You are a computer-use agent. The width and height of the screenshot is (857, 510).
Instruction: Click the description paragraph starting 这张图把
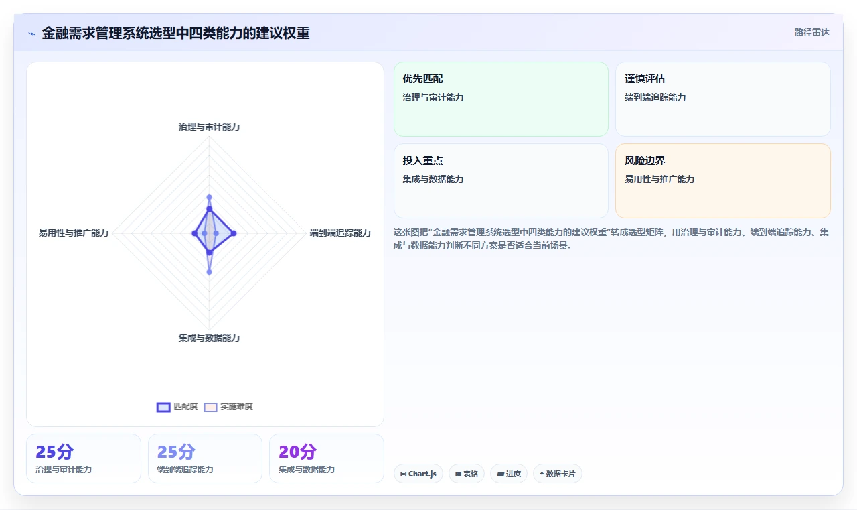(x=612, y=239)
